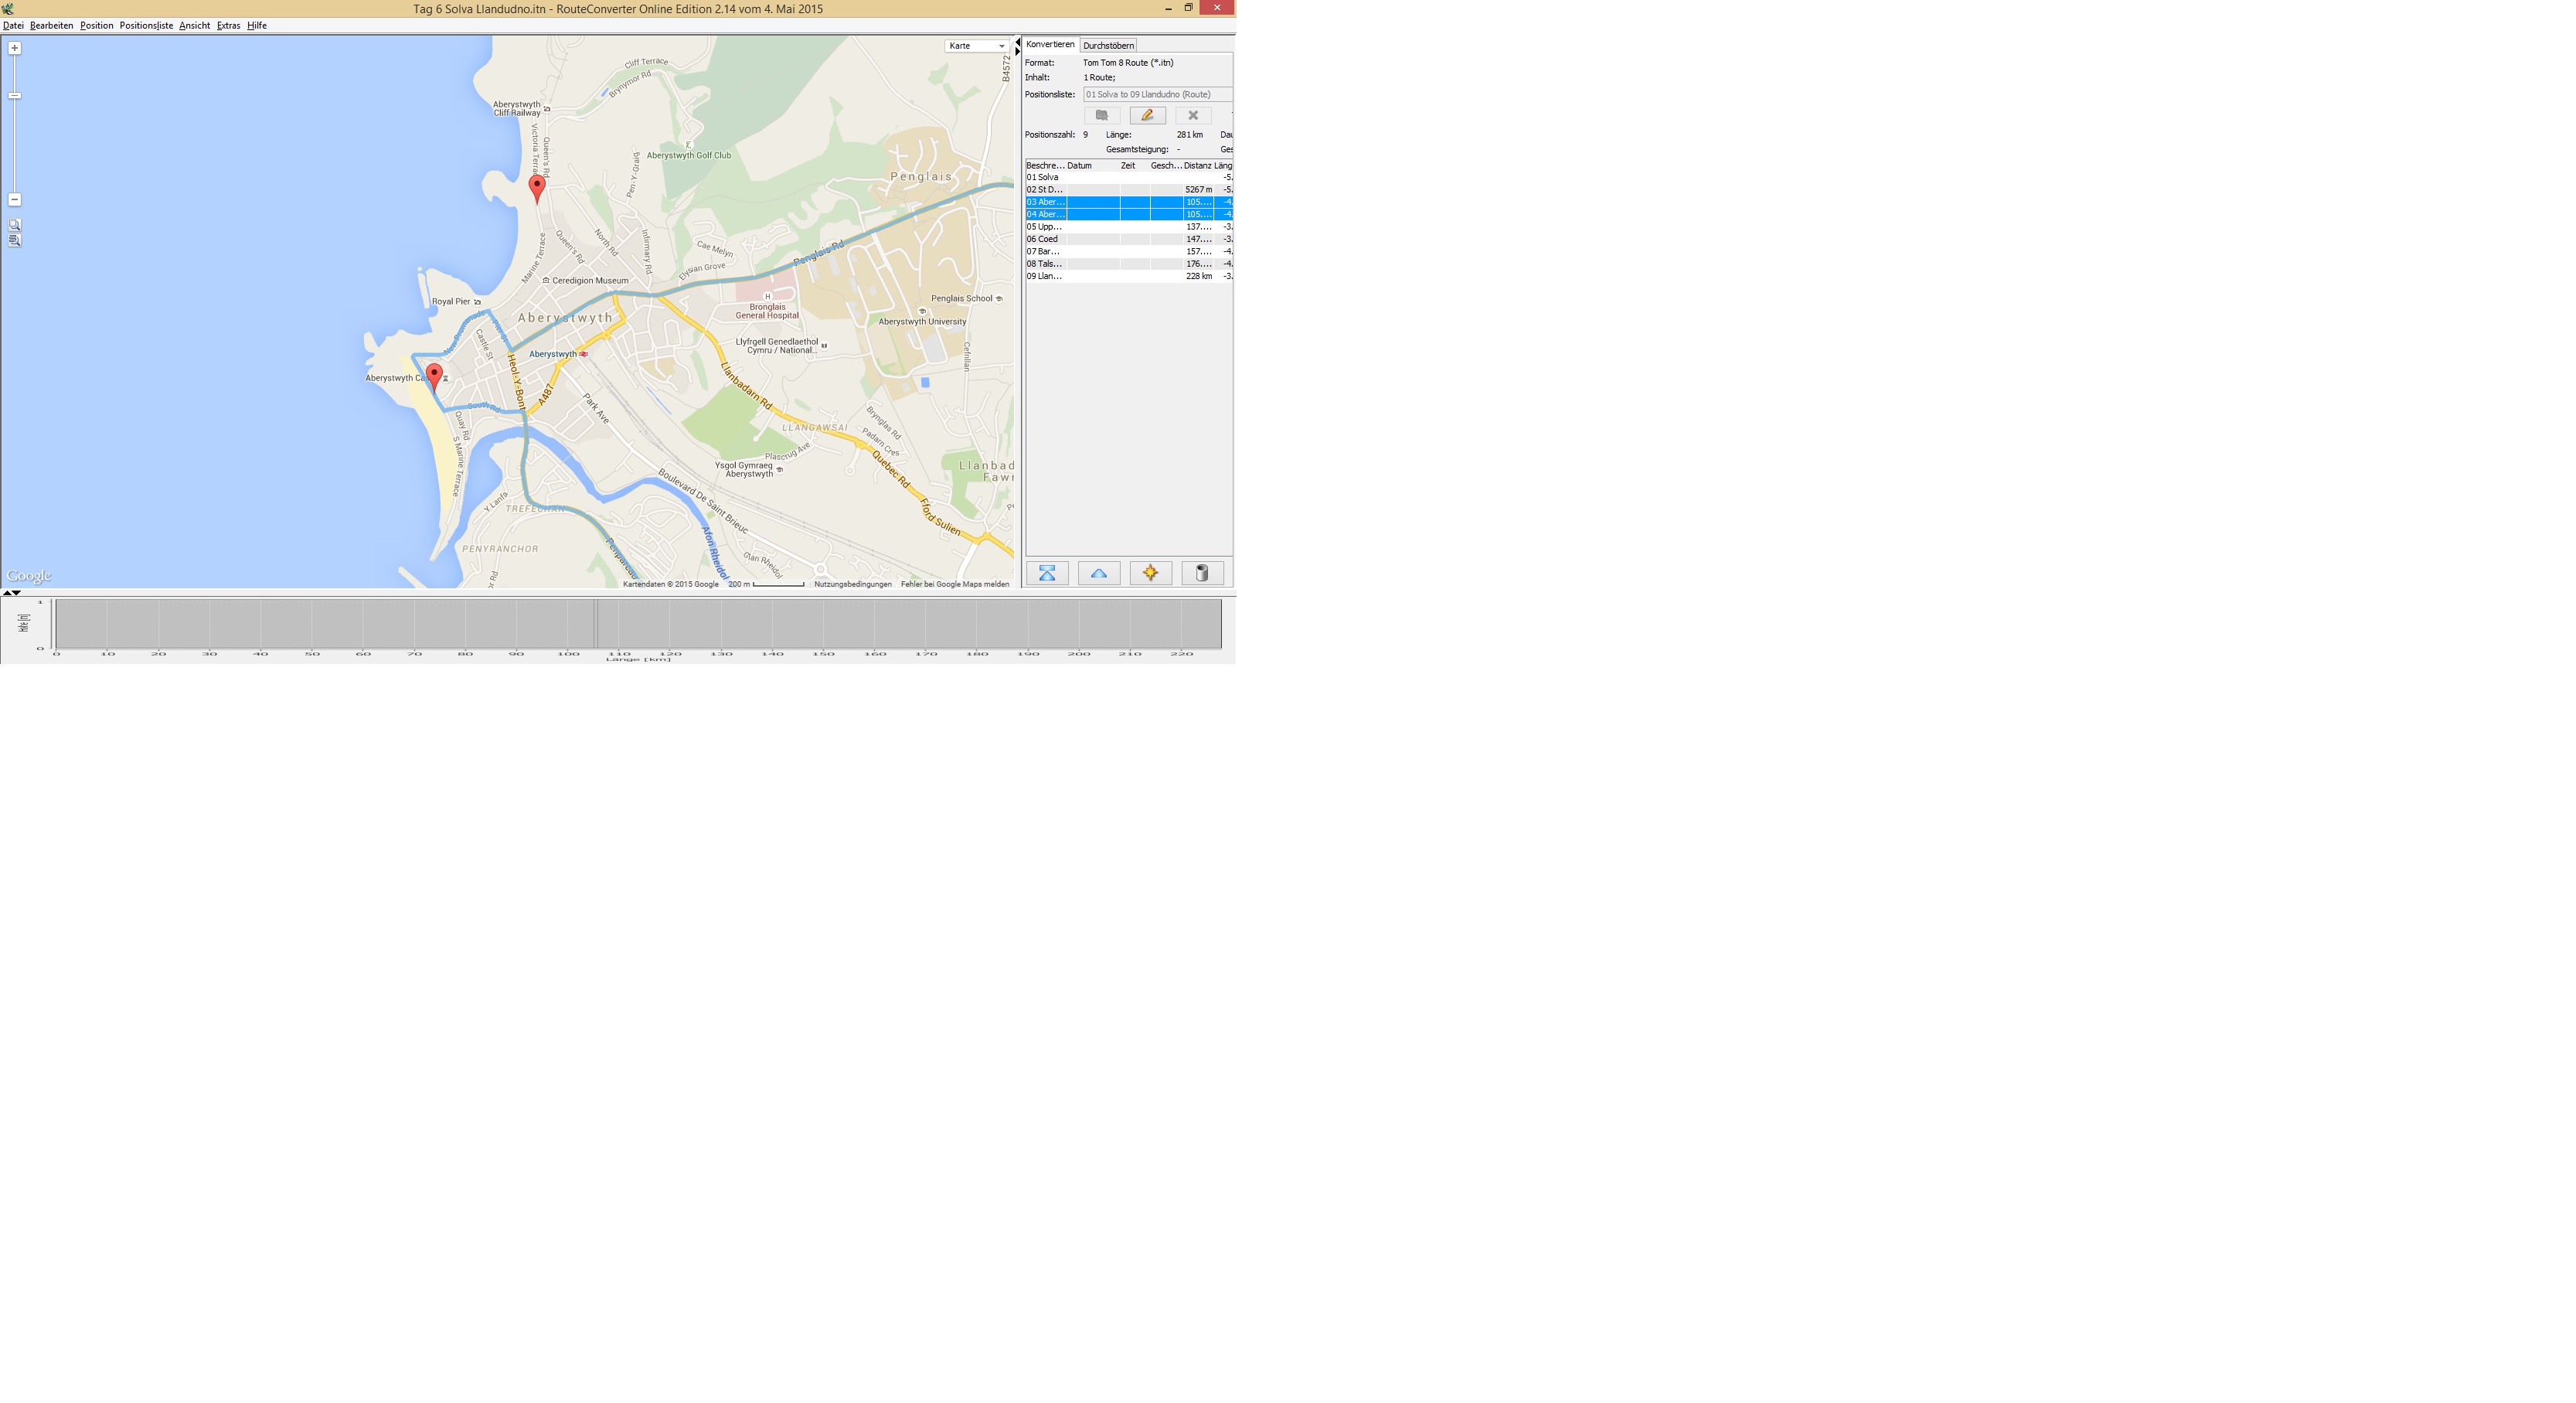
Task: Click the map zoom in plus button
Action: coord(14,48)
